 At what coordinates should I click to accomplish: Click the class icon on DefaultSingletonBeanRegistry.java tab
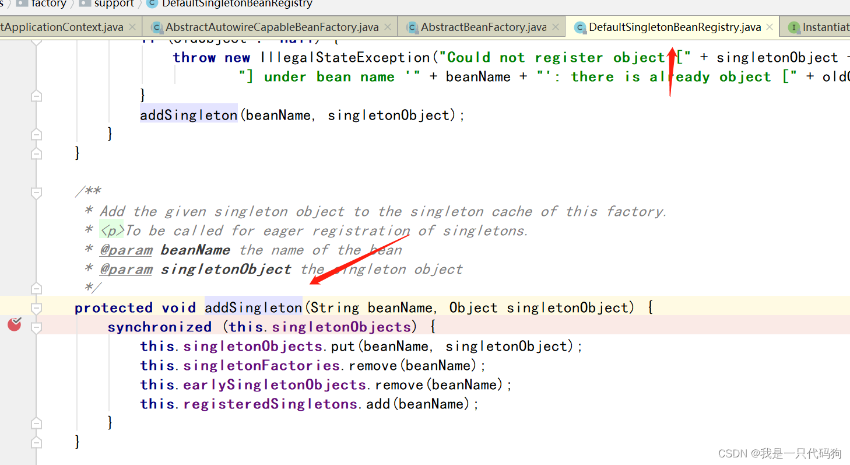point(580,26)
